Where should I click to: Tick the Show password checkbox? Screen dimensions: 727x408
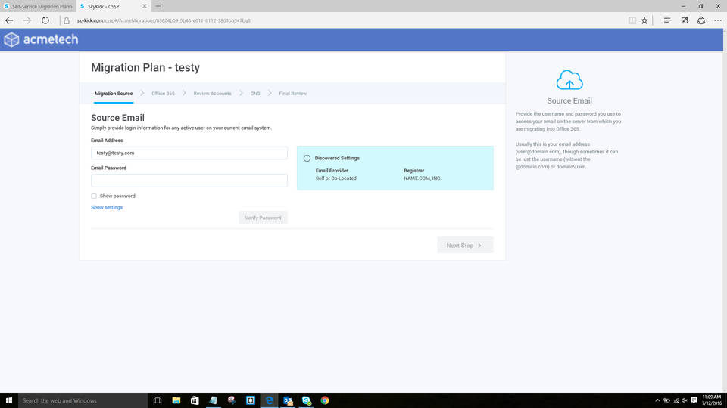(x=94, y=196)
